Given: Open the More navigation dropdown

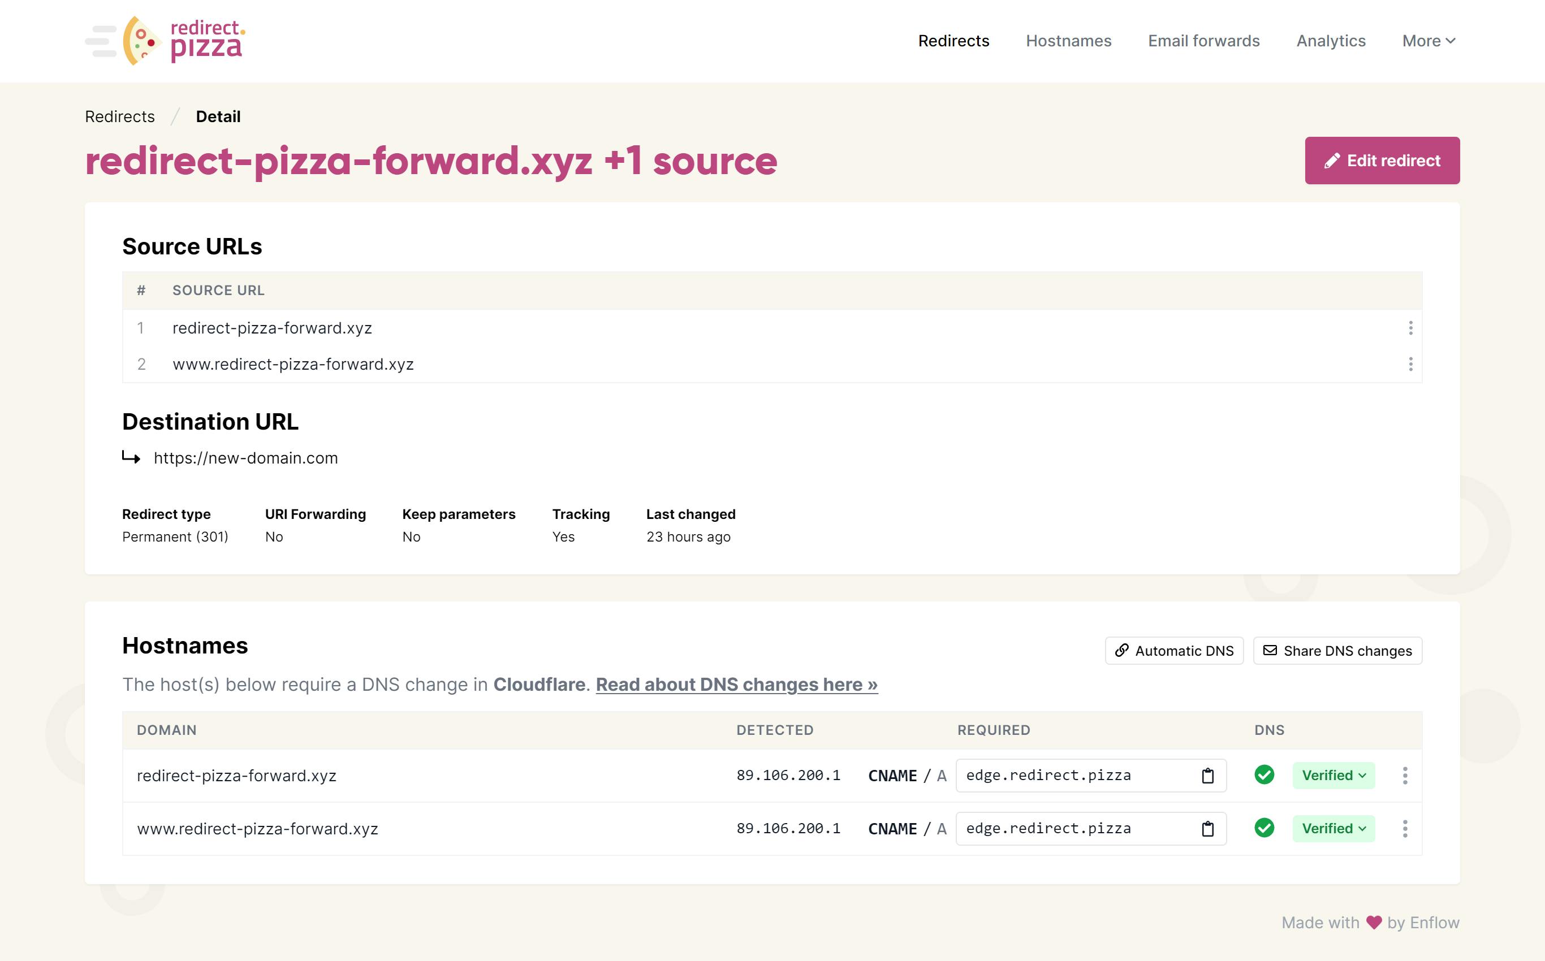Looking at the screenshot, I should 1428,41.
